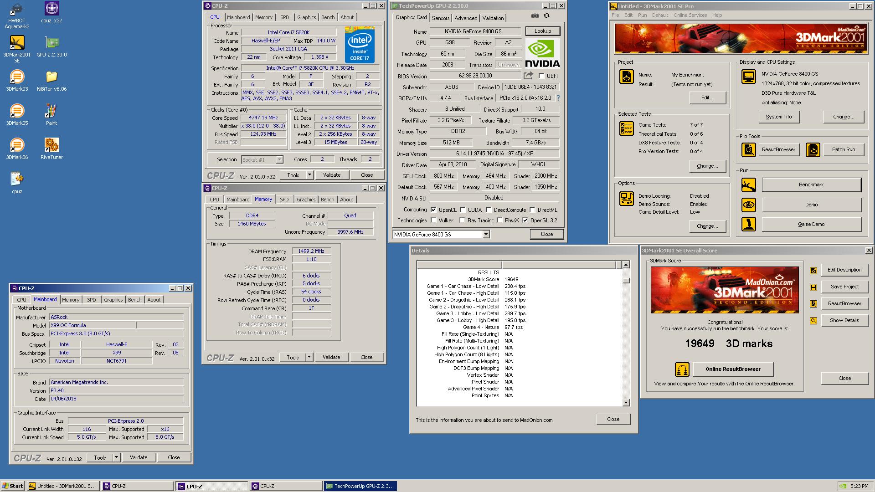Viewport: 875px width, 492px height.
Task: Click Online ResultBrowser arch icon
Action: coord(682,369)
